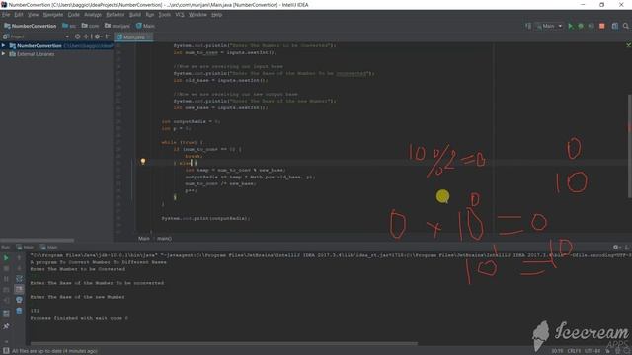Click Stop icon in Run panel

click(x=6, y=268)
